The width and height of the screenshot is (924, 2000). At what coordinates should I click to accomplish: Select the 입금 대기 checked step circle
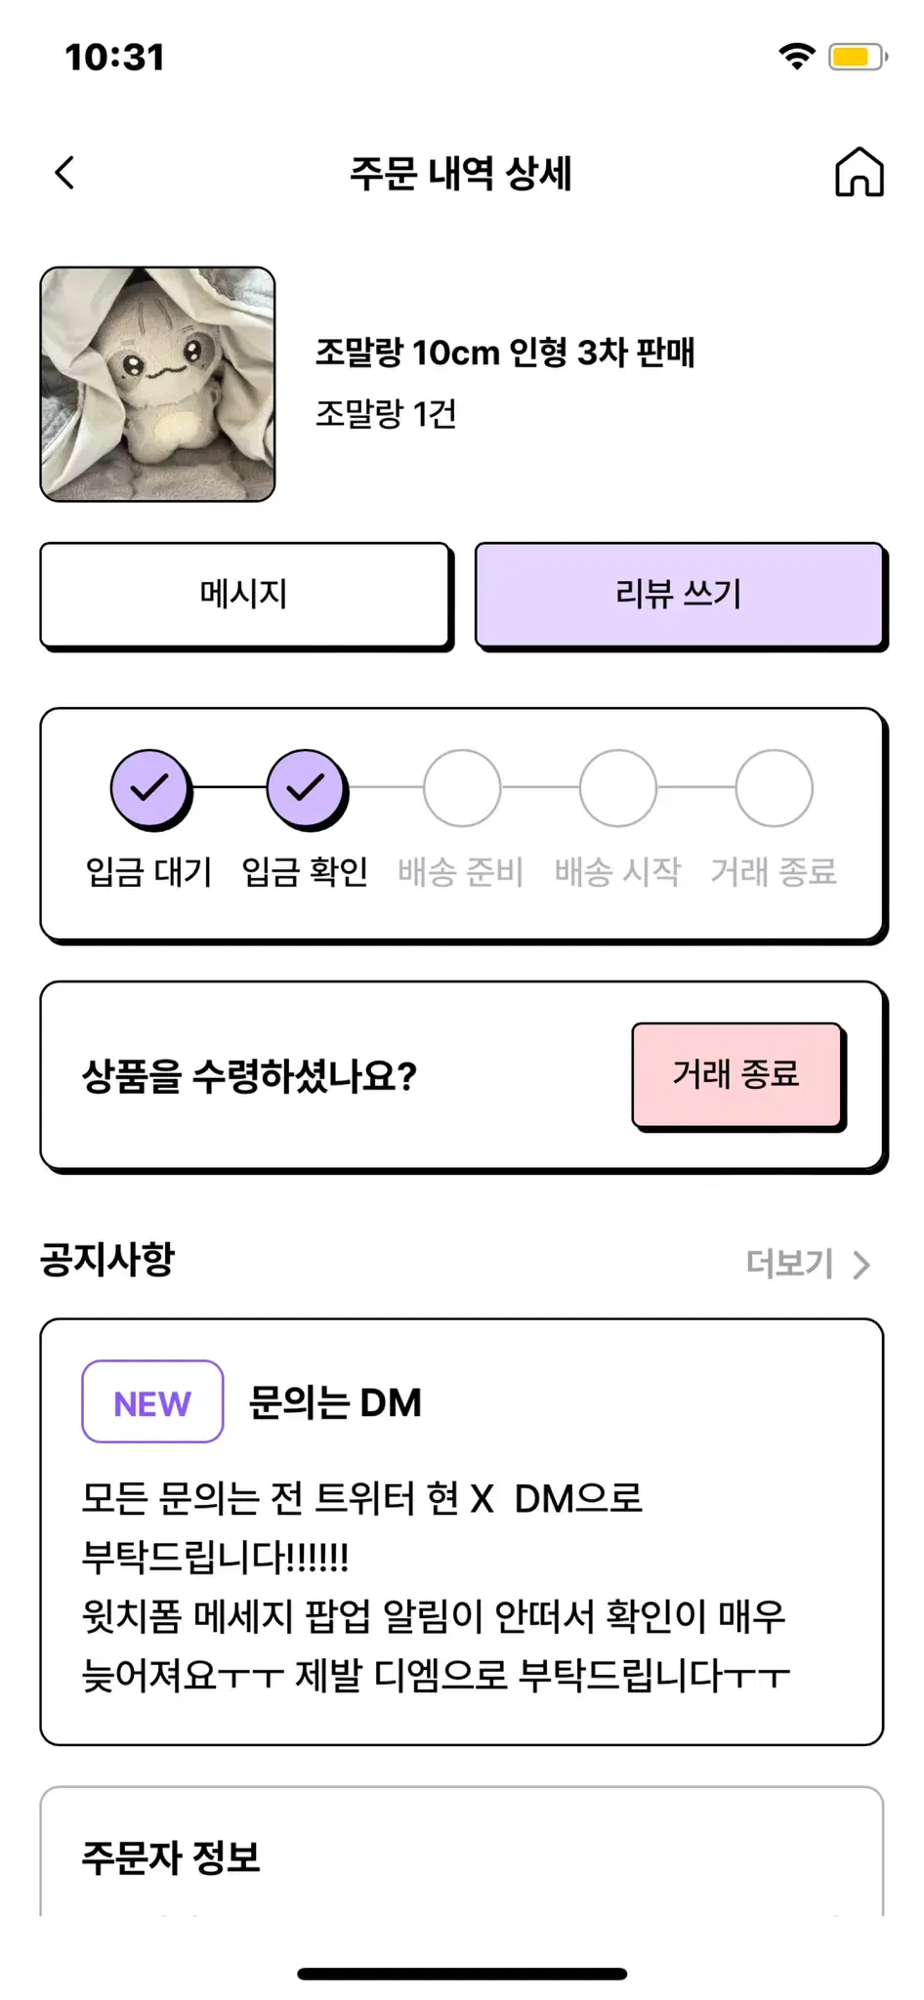149,788
